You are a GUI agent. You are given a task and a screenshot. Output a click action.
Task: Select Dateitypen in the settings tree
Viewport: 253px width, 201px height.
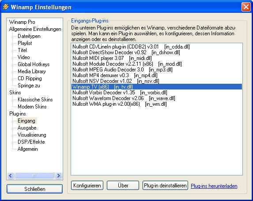(29, 36)
